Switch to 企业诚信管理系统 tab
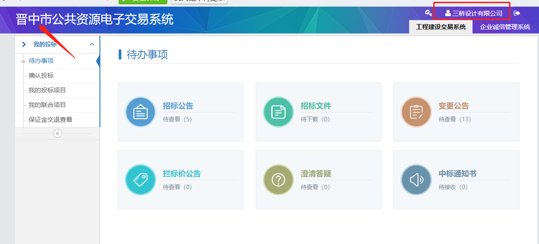Viewport: 539px width, 244px height. [505, 27]
